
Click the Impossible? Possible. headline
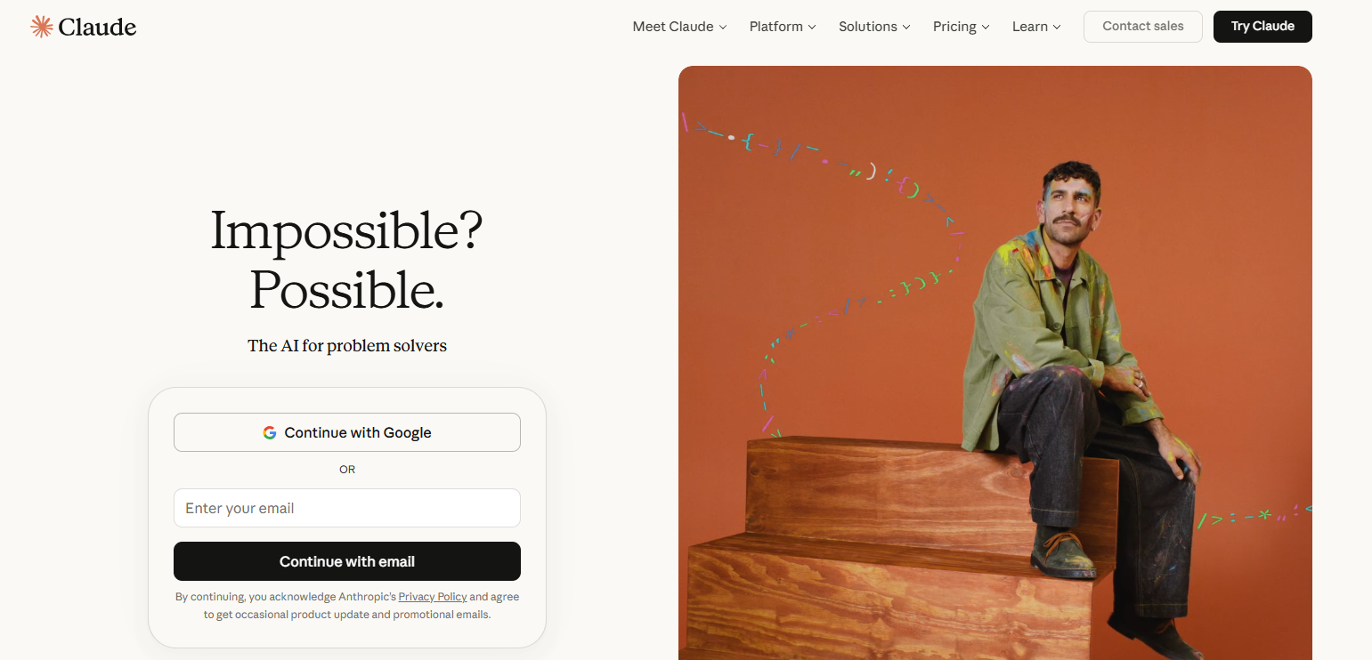tap(347, 259)
